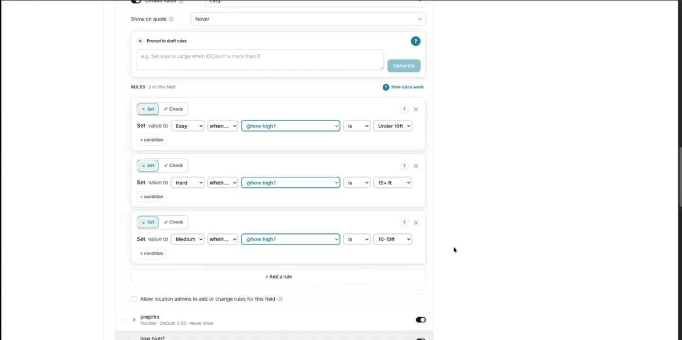Image resolution: width=682 pixels, height=340 pixels.
Task: Click + Add a rule
Action: tap(278, 277)
